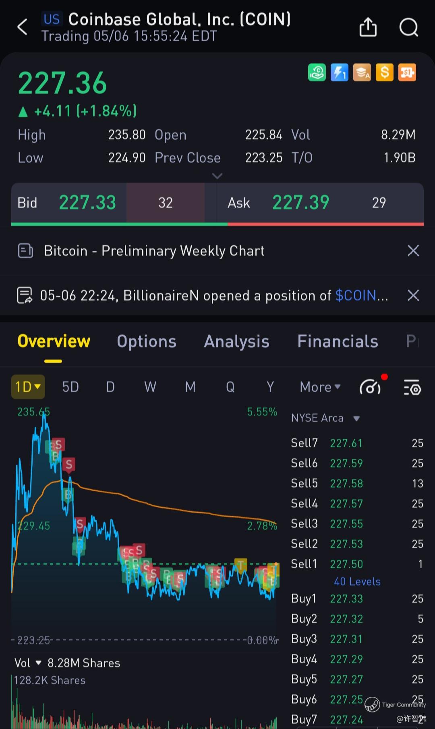
Task: Tap the Bid 227.33 quote cell
Action: tap(114, 203)
